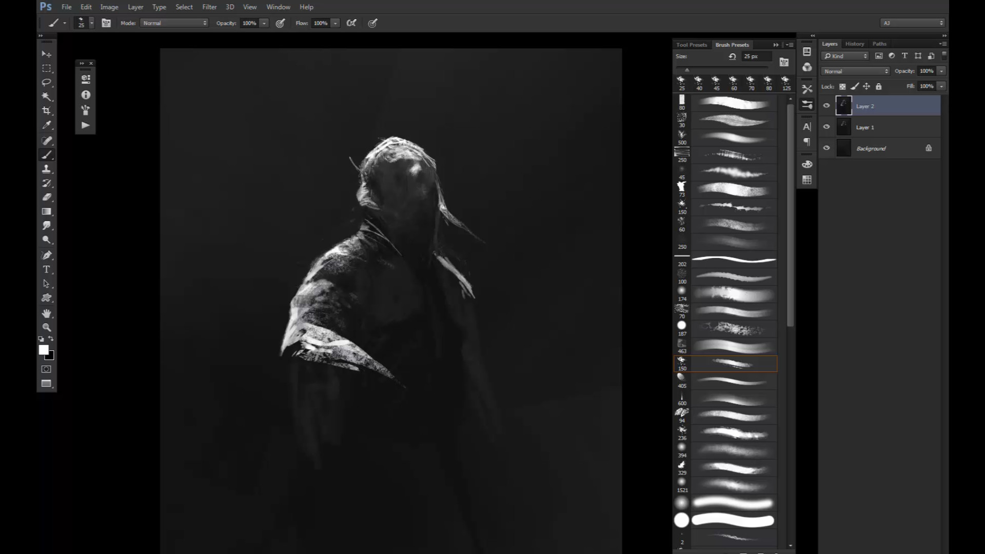Image resolution: width=985 pixels, height=554 pixels.
Task: Select the Hand tool
Action: (47, 313)
